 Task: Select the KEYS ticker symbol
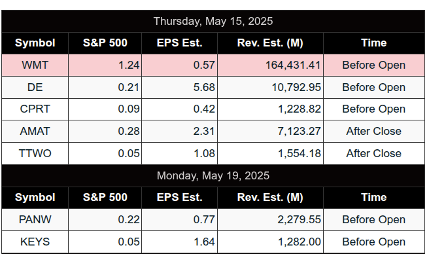coord(35,242)
